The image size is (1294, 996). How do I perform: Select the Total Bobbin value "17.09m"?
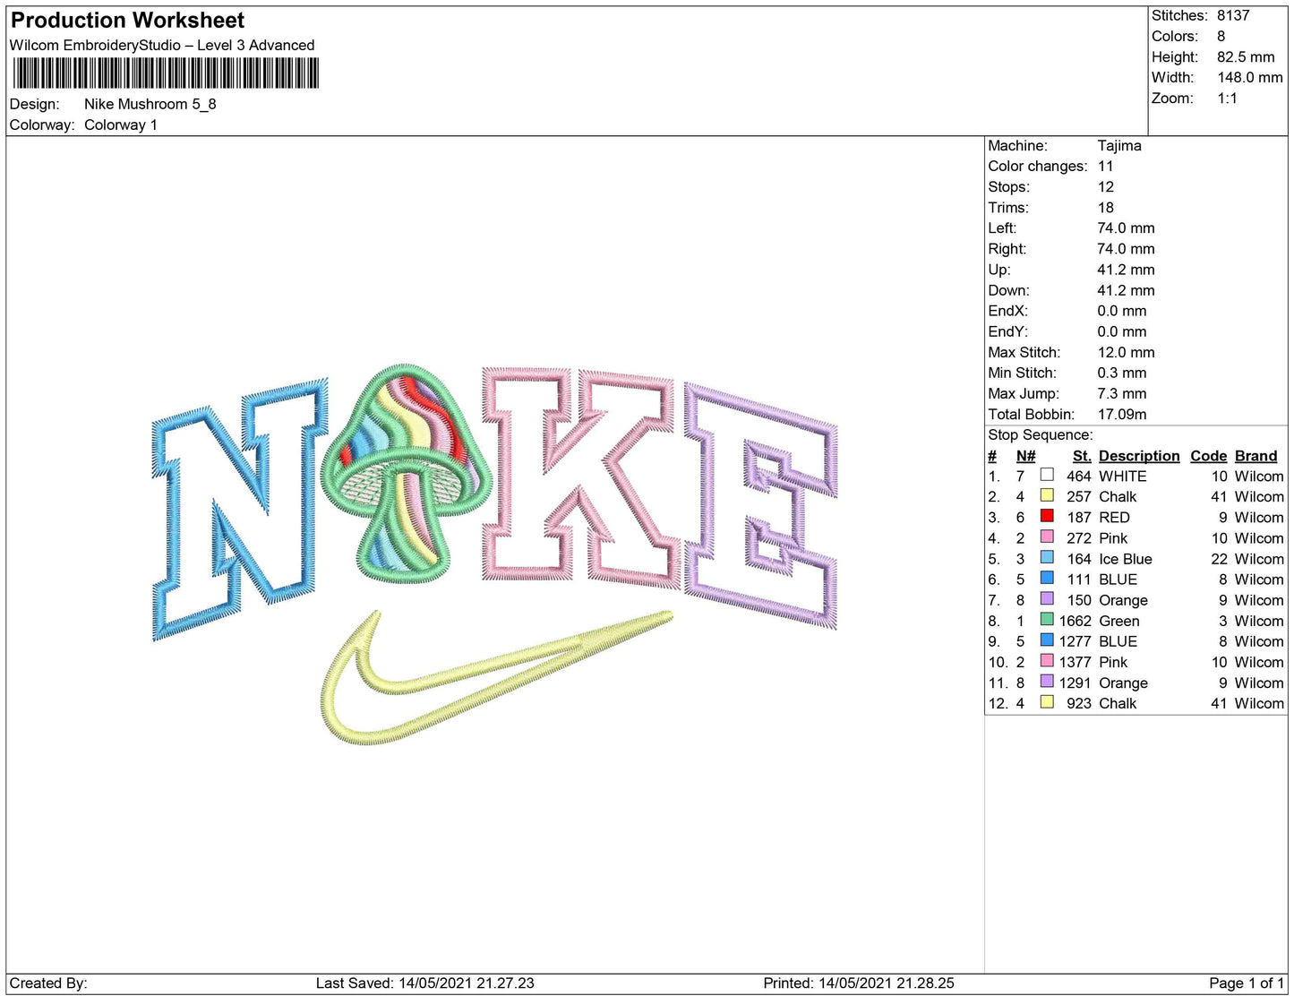(x=1122, y=414)
